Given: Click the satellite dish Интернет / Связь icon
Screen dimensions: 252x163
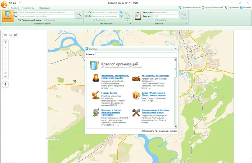Looking at the screenshot, I should click(96, 112).
